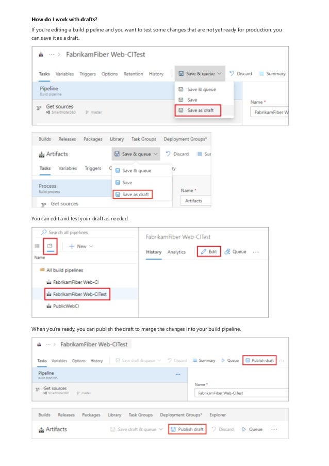This screenshot has height=466, width=329.
Task: Click Name field containing FabrikamFiber Web-CITest
Action: coord(241,393)
